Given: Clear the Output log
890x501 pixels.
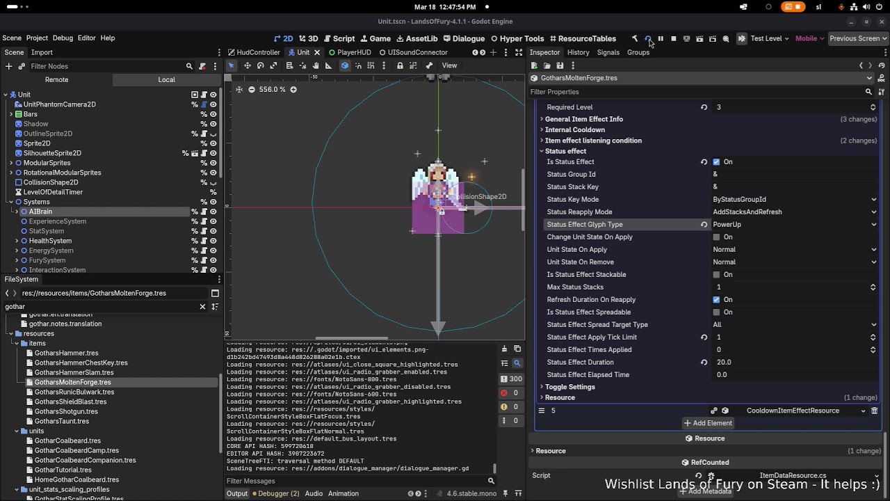Looking at the screenshot, I should 505,349.
